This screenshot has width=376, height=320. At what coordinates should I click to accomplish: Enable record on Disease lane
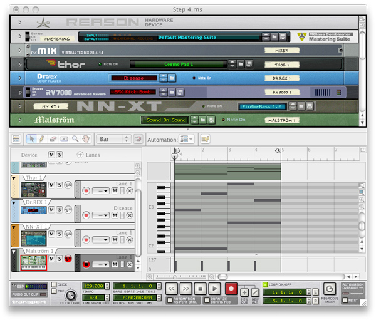pos(86,215)
